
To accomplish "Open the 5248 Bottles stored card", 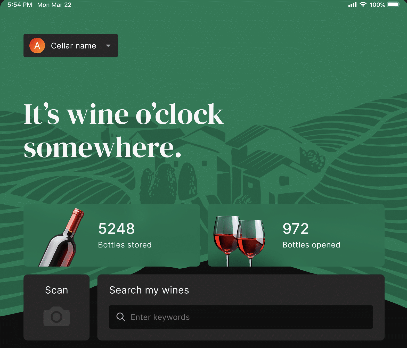I will click(112, 235).
